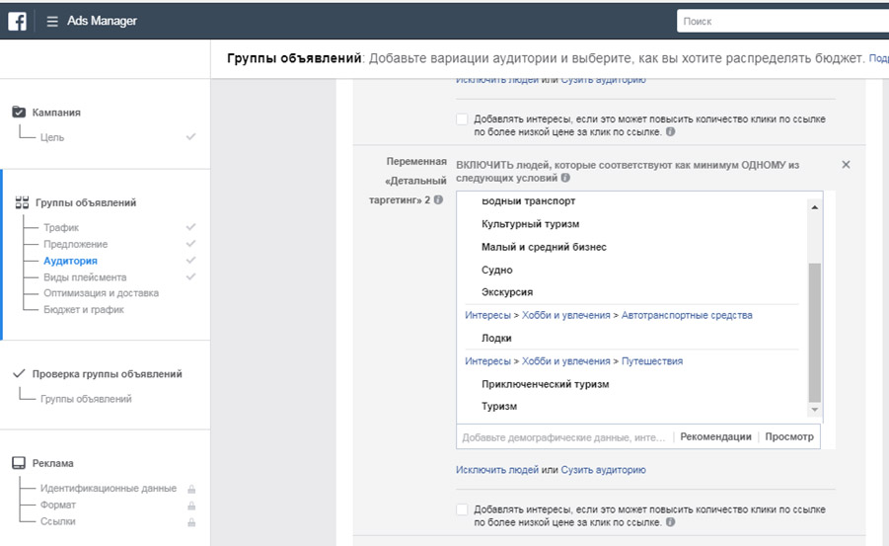Image resolution: width=889 pixels, height=546 pixels.
Task: Open Проверка группы объявлений section
Action: (108, 374)
